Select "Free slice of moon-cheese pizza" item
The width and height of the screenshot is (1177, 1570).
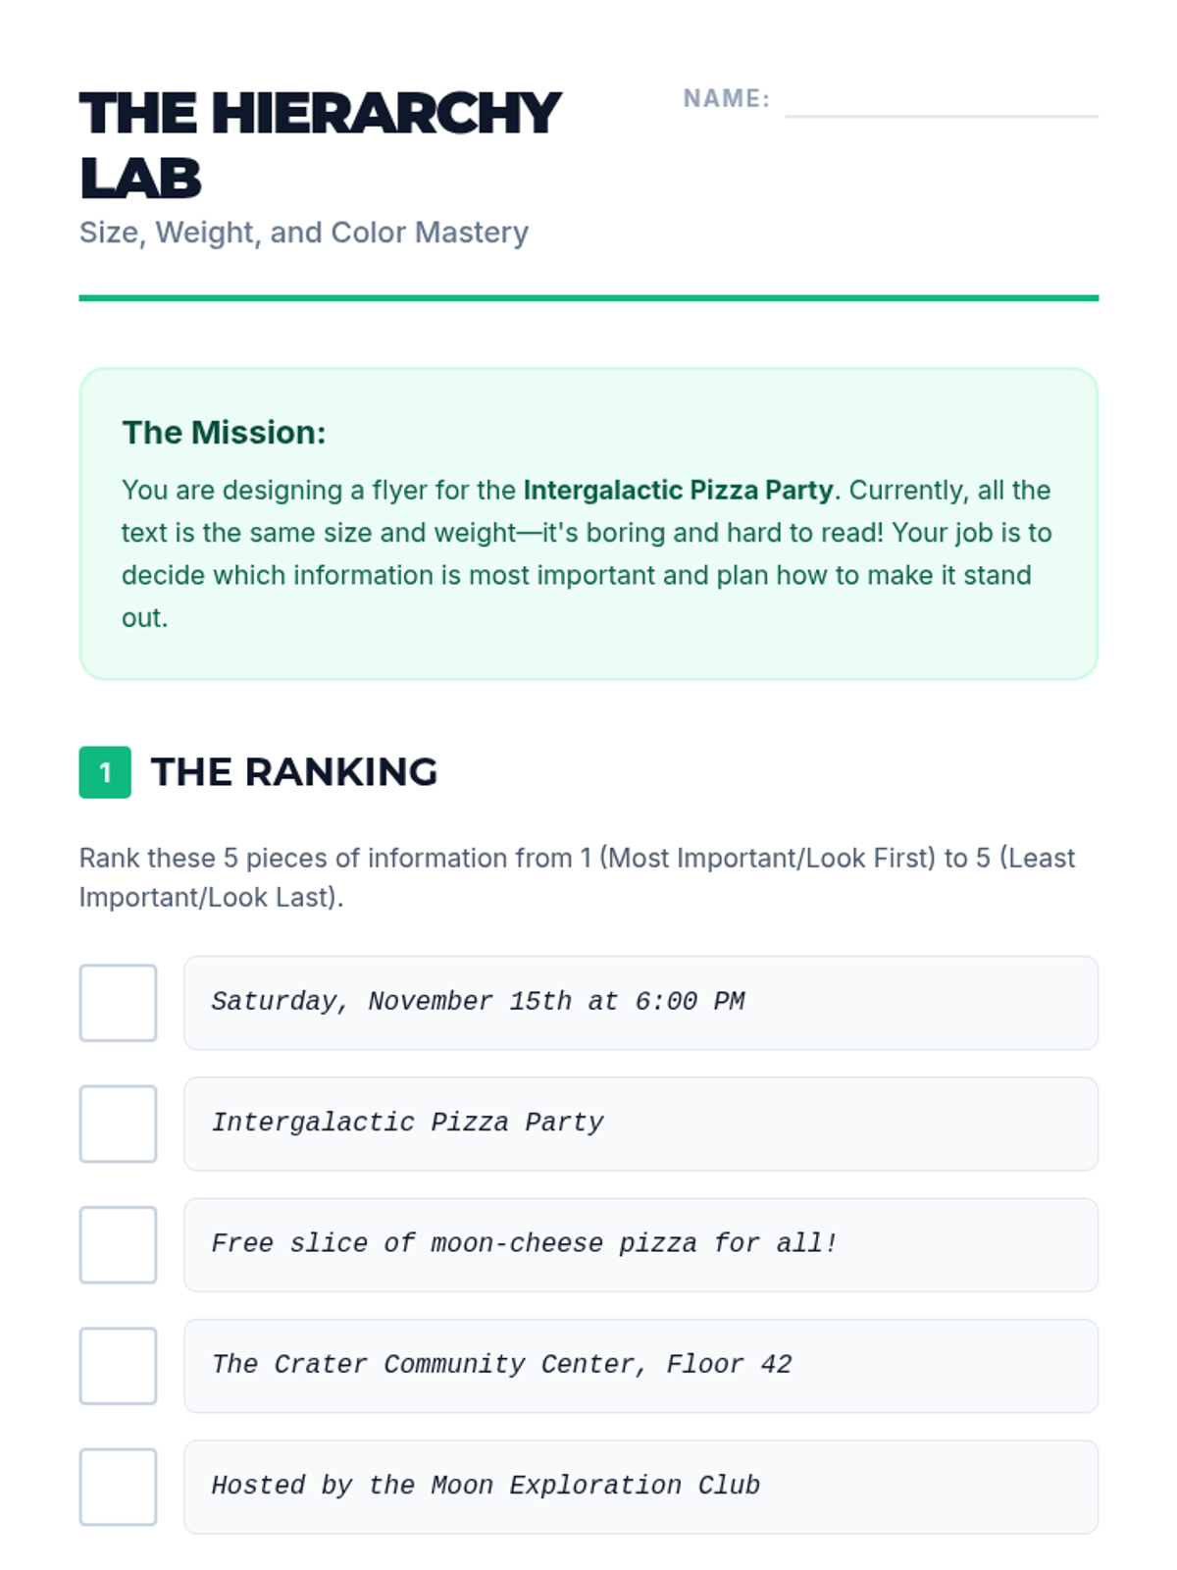tap(640, 1244)
